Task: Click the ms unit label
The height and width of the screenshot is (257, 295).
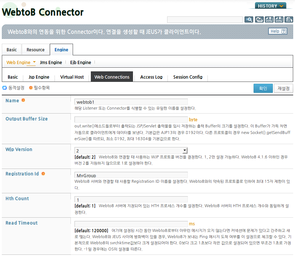Action: 192,224
